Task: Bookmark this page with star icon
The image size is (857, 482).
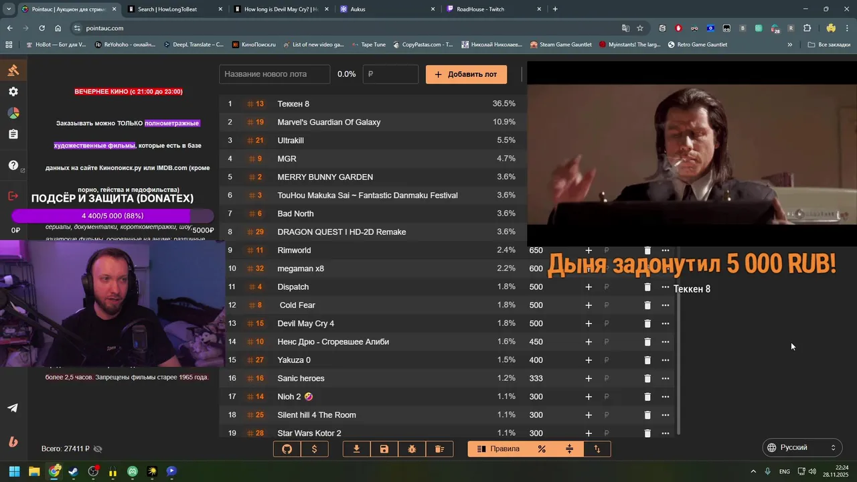Action: coord(640,28)
